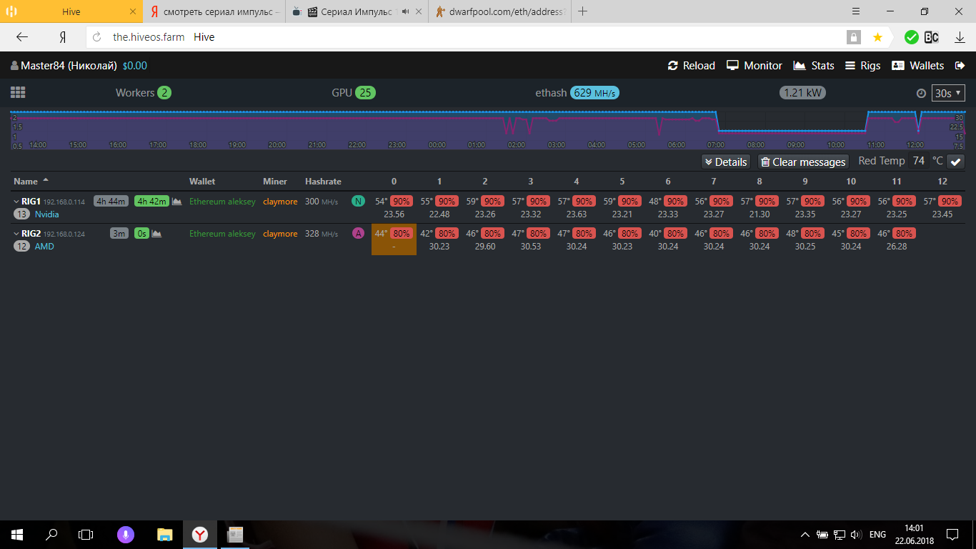Click the Nvidia N badge on RIG1

(x=358, y=202)
